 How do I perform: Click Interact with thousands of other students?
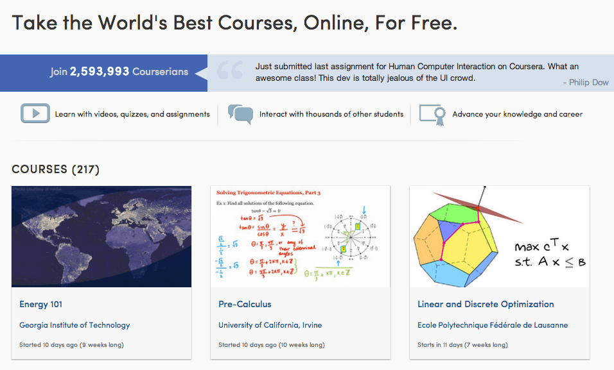331,114
